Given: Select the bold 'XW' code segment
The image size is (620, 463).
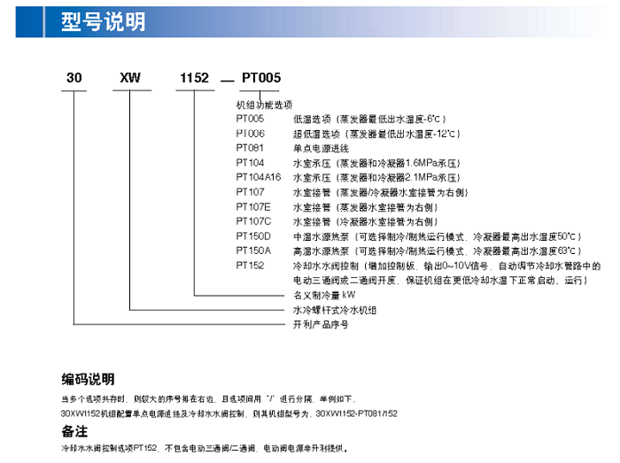Looking at the screenshot, I should 130,79.
